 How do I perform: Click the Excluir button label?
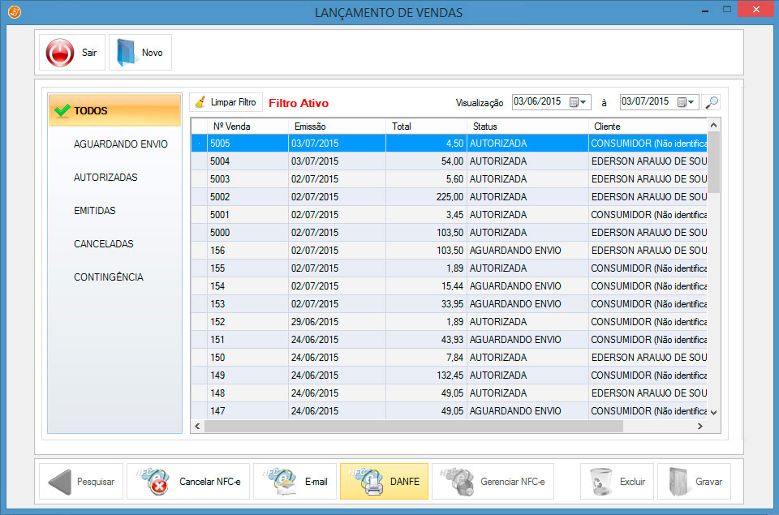click(632, 482)
